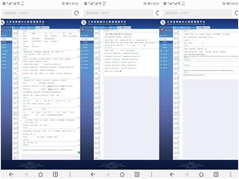
Task: Tap the CCPC address bar in the 20:53 screen
Action: [x=37, y=13]
